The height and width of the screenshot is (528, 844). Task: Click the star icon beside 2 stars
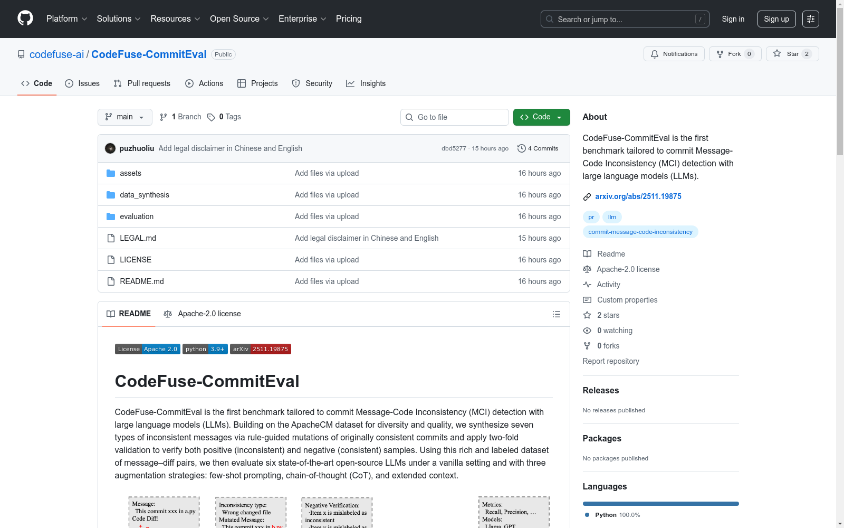click(587, 315)
